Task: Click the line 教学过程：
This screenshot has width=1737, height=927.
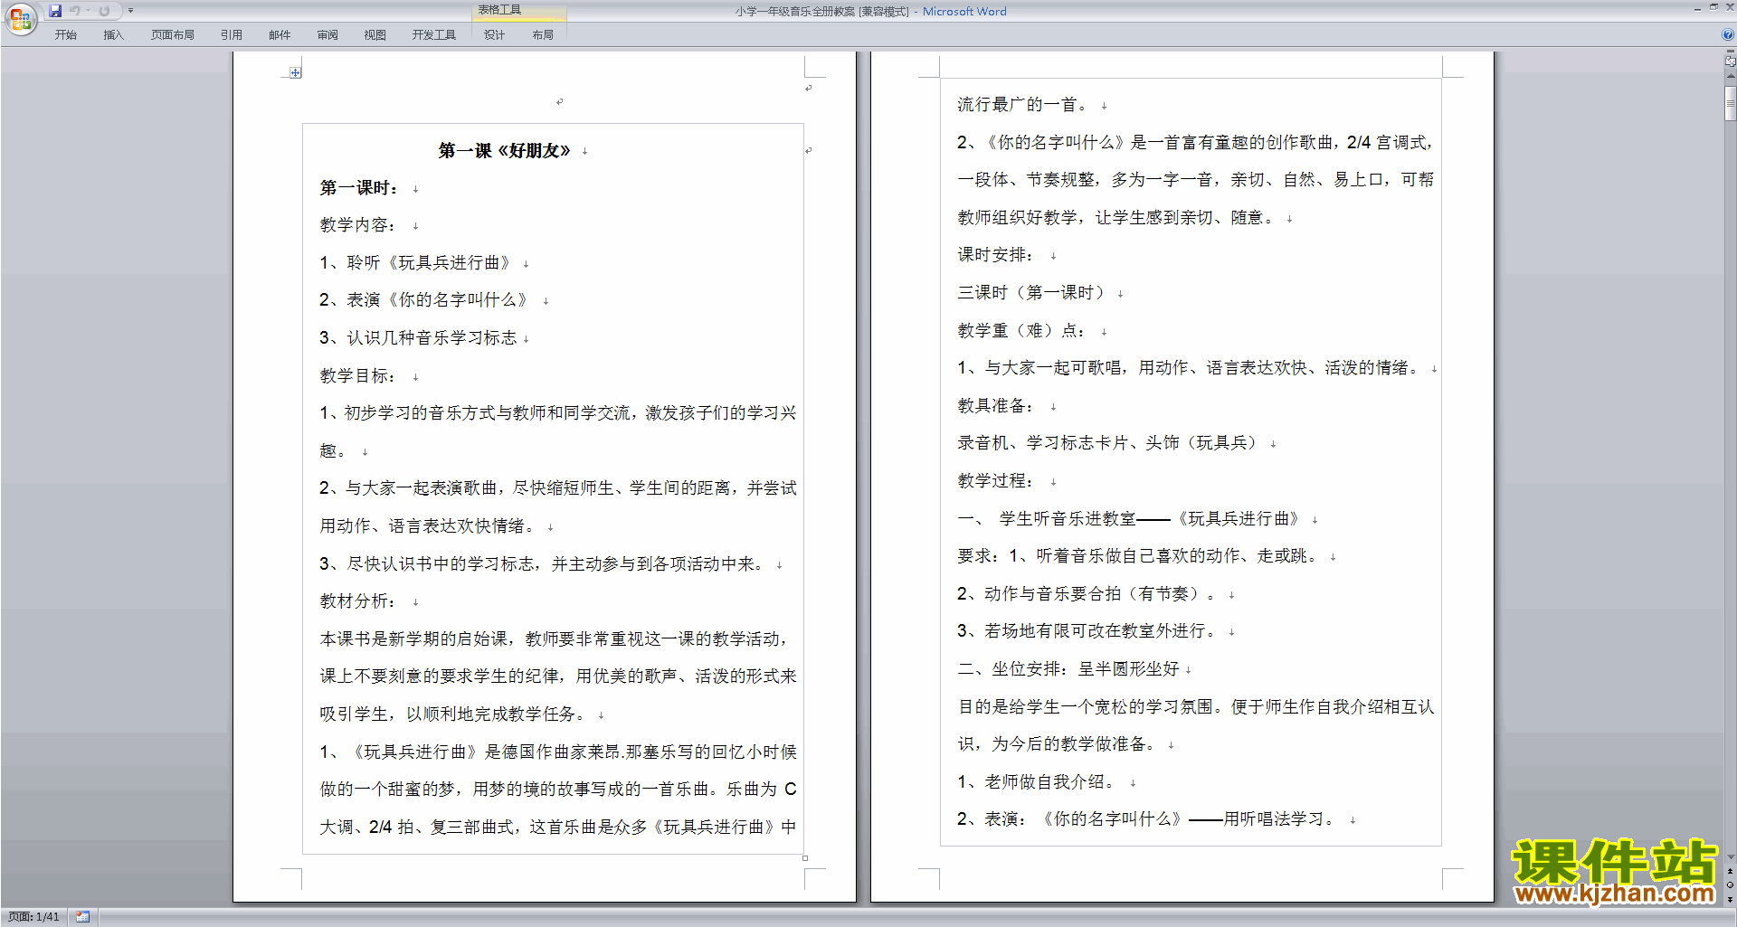Action: pyautogui.click(x=995, y=481)
